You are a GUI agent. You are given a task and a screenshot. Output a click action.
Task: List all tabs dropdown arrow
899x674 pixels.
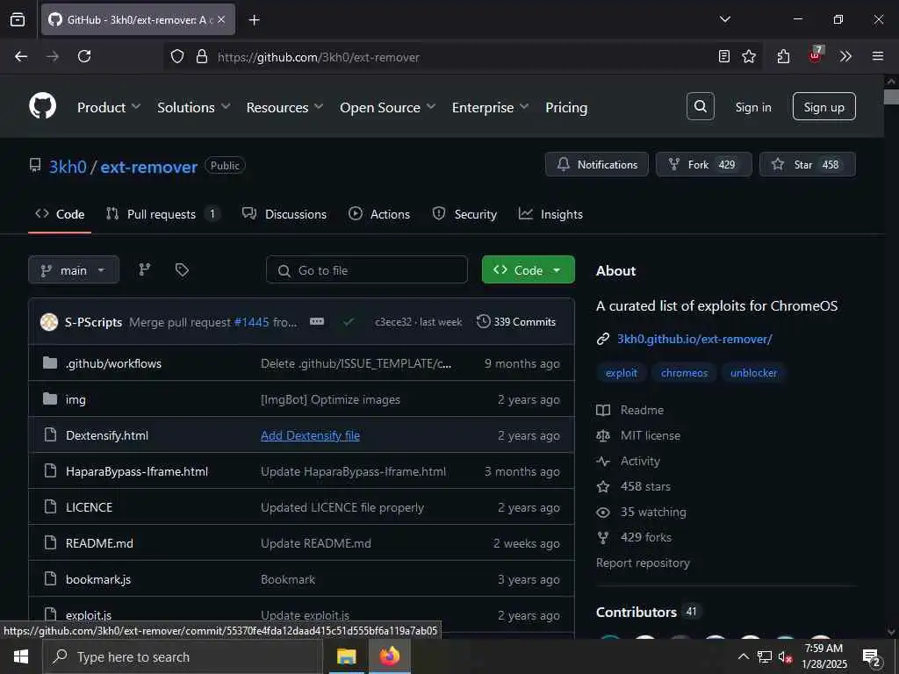point(725,19)
